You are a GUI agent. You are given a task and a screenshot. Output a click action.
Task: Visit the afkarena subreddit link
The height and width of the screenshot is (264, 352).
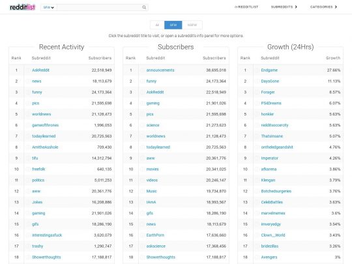269,169
